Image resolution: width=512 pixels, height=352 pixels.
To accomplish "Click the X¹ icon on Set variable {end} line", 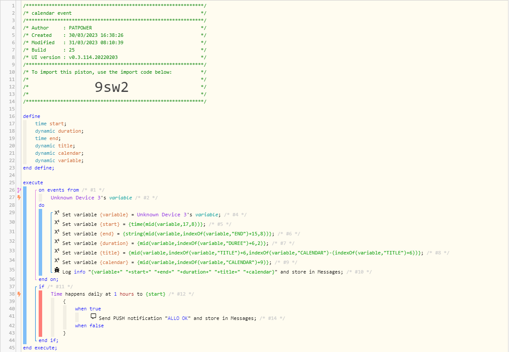I will click(56, 233).
